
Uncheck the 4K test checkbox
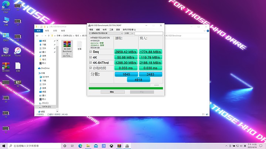point(91,57)
